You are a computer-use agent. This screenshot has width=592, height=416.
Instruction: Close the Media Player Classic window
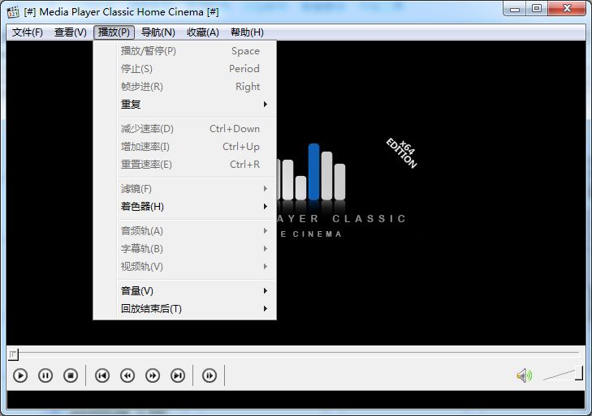[567, 9]
